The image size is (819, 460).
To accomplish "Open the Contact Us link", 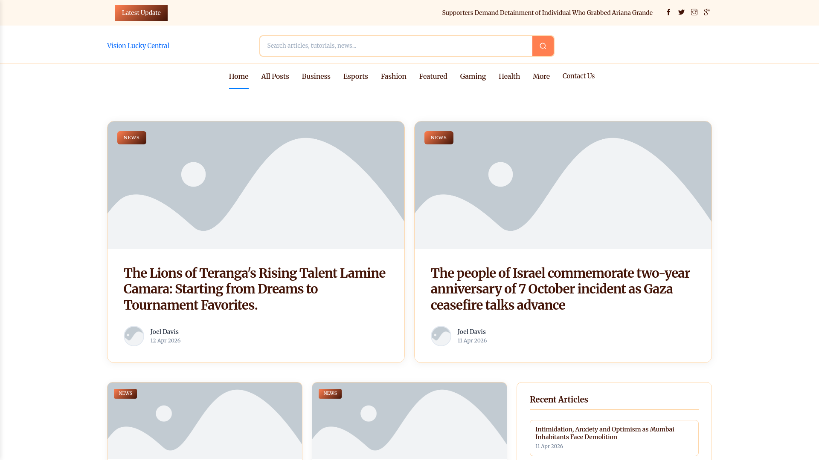I will pyautogui.click(x=578, y=76).
